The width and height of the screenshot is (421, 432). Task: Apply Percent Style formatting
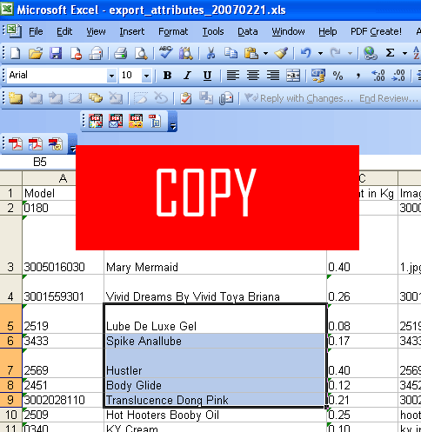pyautogui.click(x=337, y=76)
